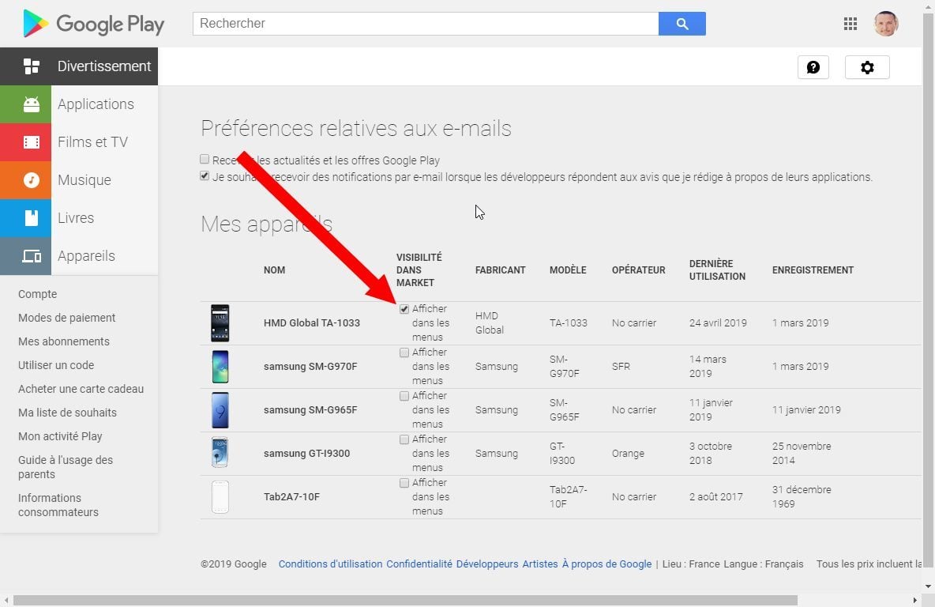Viewport: 935px width, 607px height.
Task: Click the Développeurs footer link
Action: click(x=487, y=564)
